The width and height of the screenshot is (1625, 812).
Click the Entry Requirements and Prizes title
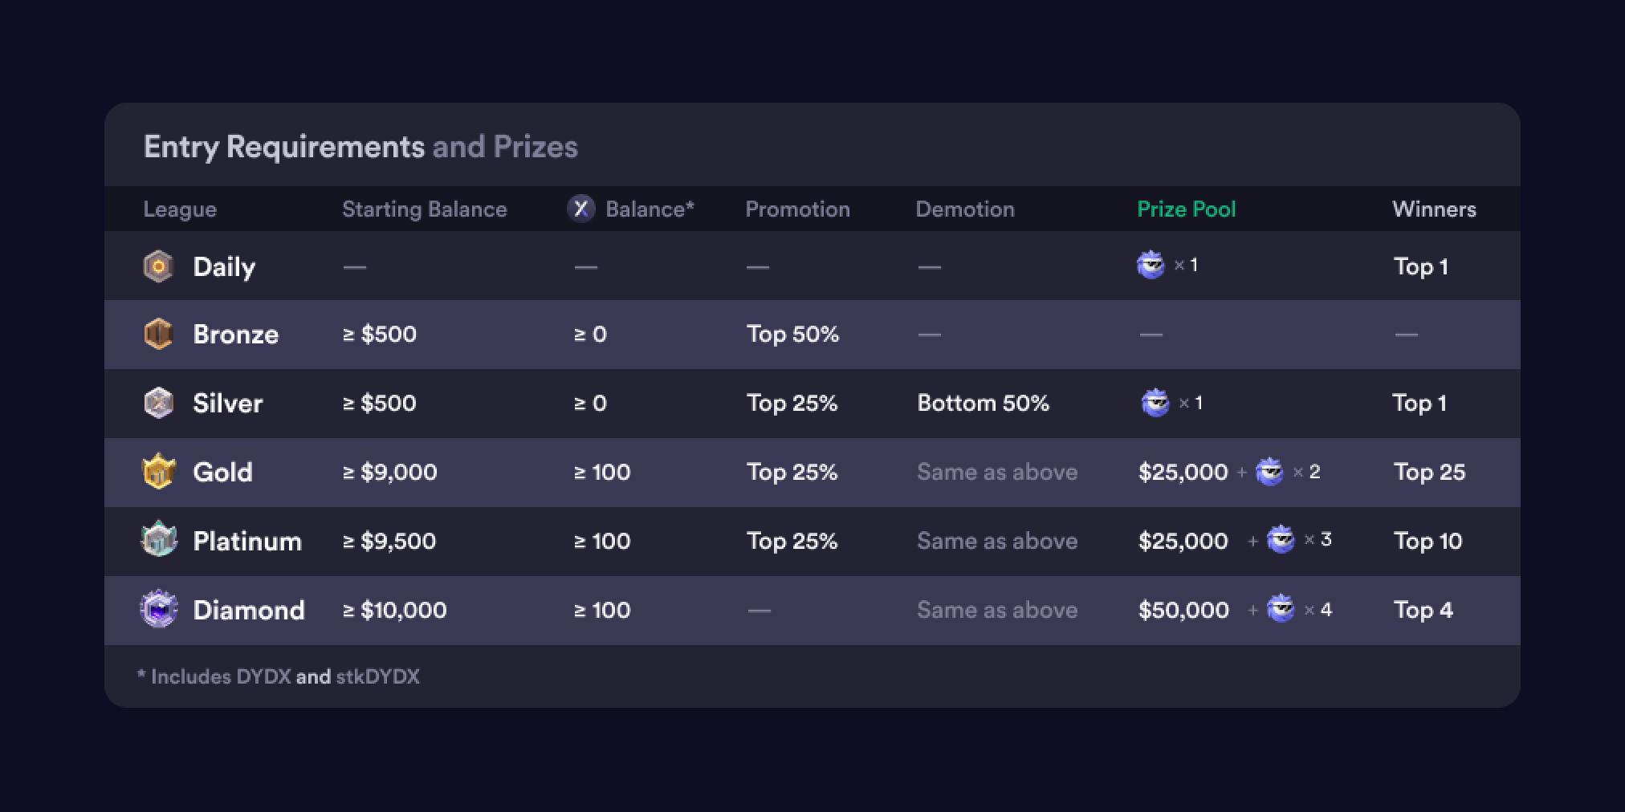pos(360,147)
